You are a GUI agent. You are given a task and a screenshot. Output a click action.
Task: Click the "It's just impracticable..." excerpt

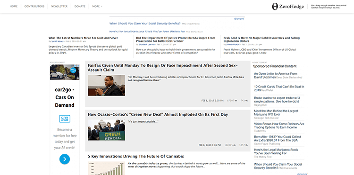(x=143, y=121)
